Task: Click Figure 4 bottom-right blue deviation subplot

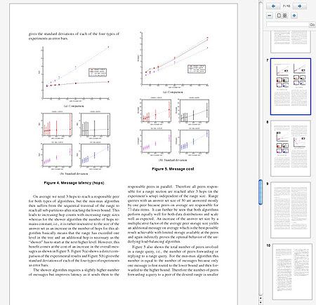Action: (x=93, y=155)
